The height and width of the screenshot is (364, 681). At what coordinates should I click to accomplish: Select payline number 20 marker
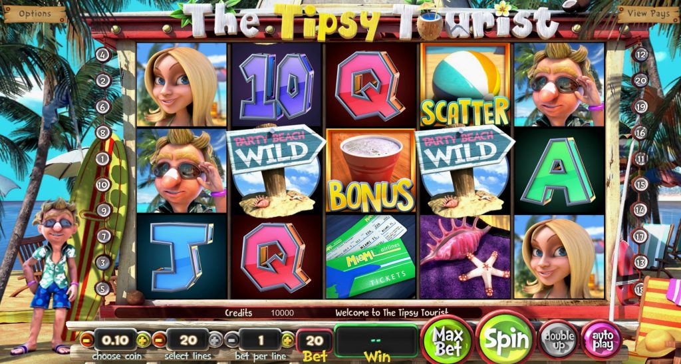click(x=640, y=81)
